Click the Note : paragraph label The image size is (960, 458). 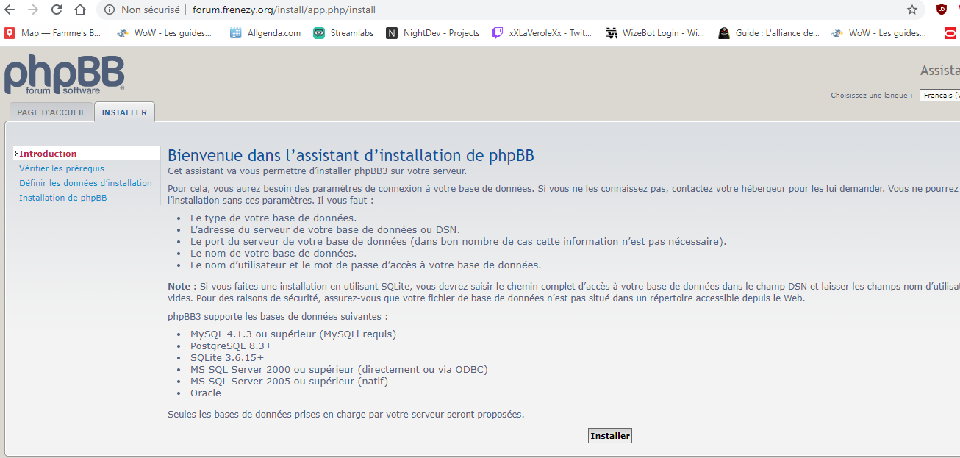[182, 286]
